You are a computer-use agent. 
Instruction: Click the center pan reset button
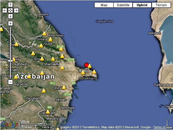[x=10, y=10]
